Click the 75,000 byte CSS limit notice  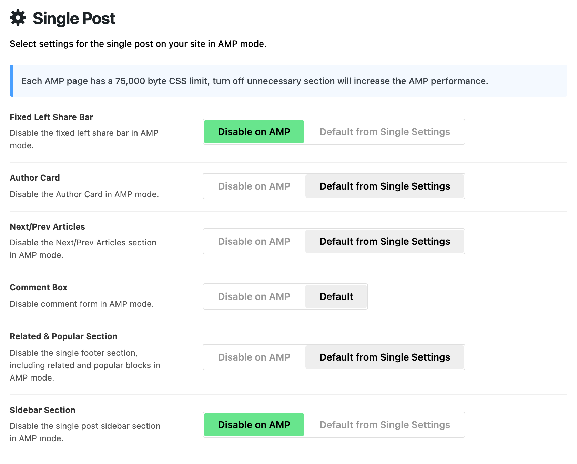[x=288, y=81]
